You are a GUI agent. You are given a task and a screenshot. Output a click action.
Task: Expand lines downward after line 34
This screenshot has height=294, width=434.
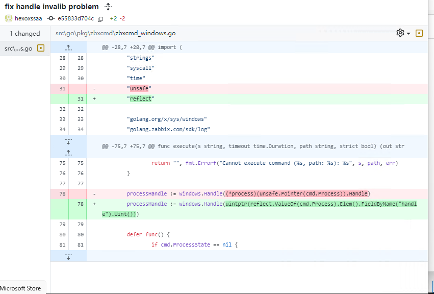click(x=68, y=140)
